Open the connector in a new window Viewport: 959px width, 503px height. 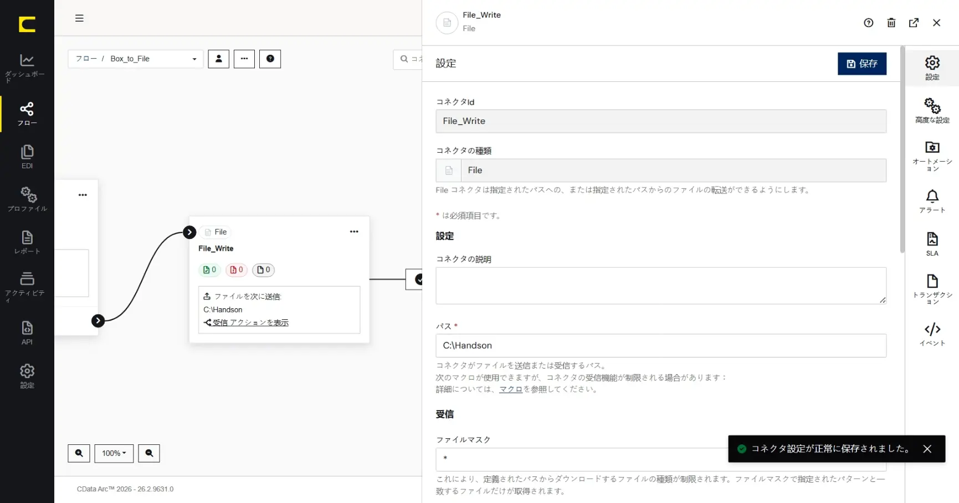coord(914,23)
